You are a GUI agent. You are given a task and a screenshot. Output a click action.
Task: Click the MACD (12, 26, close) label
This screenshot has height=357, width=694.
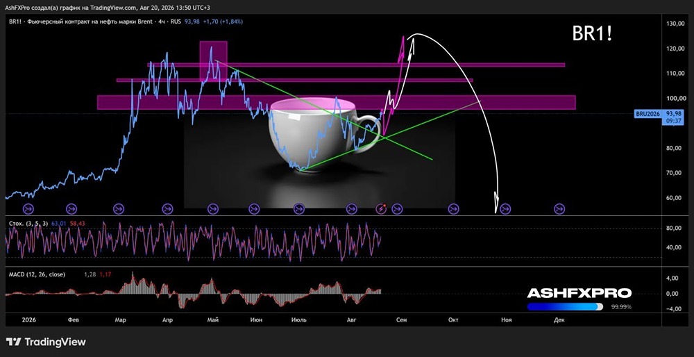[x=37, y=274]
